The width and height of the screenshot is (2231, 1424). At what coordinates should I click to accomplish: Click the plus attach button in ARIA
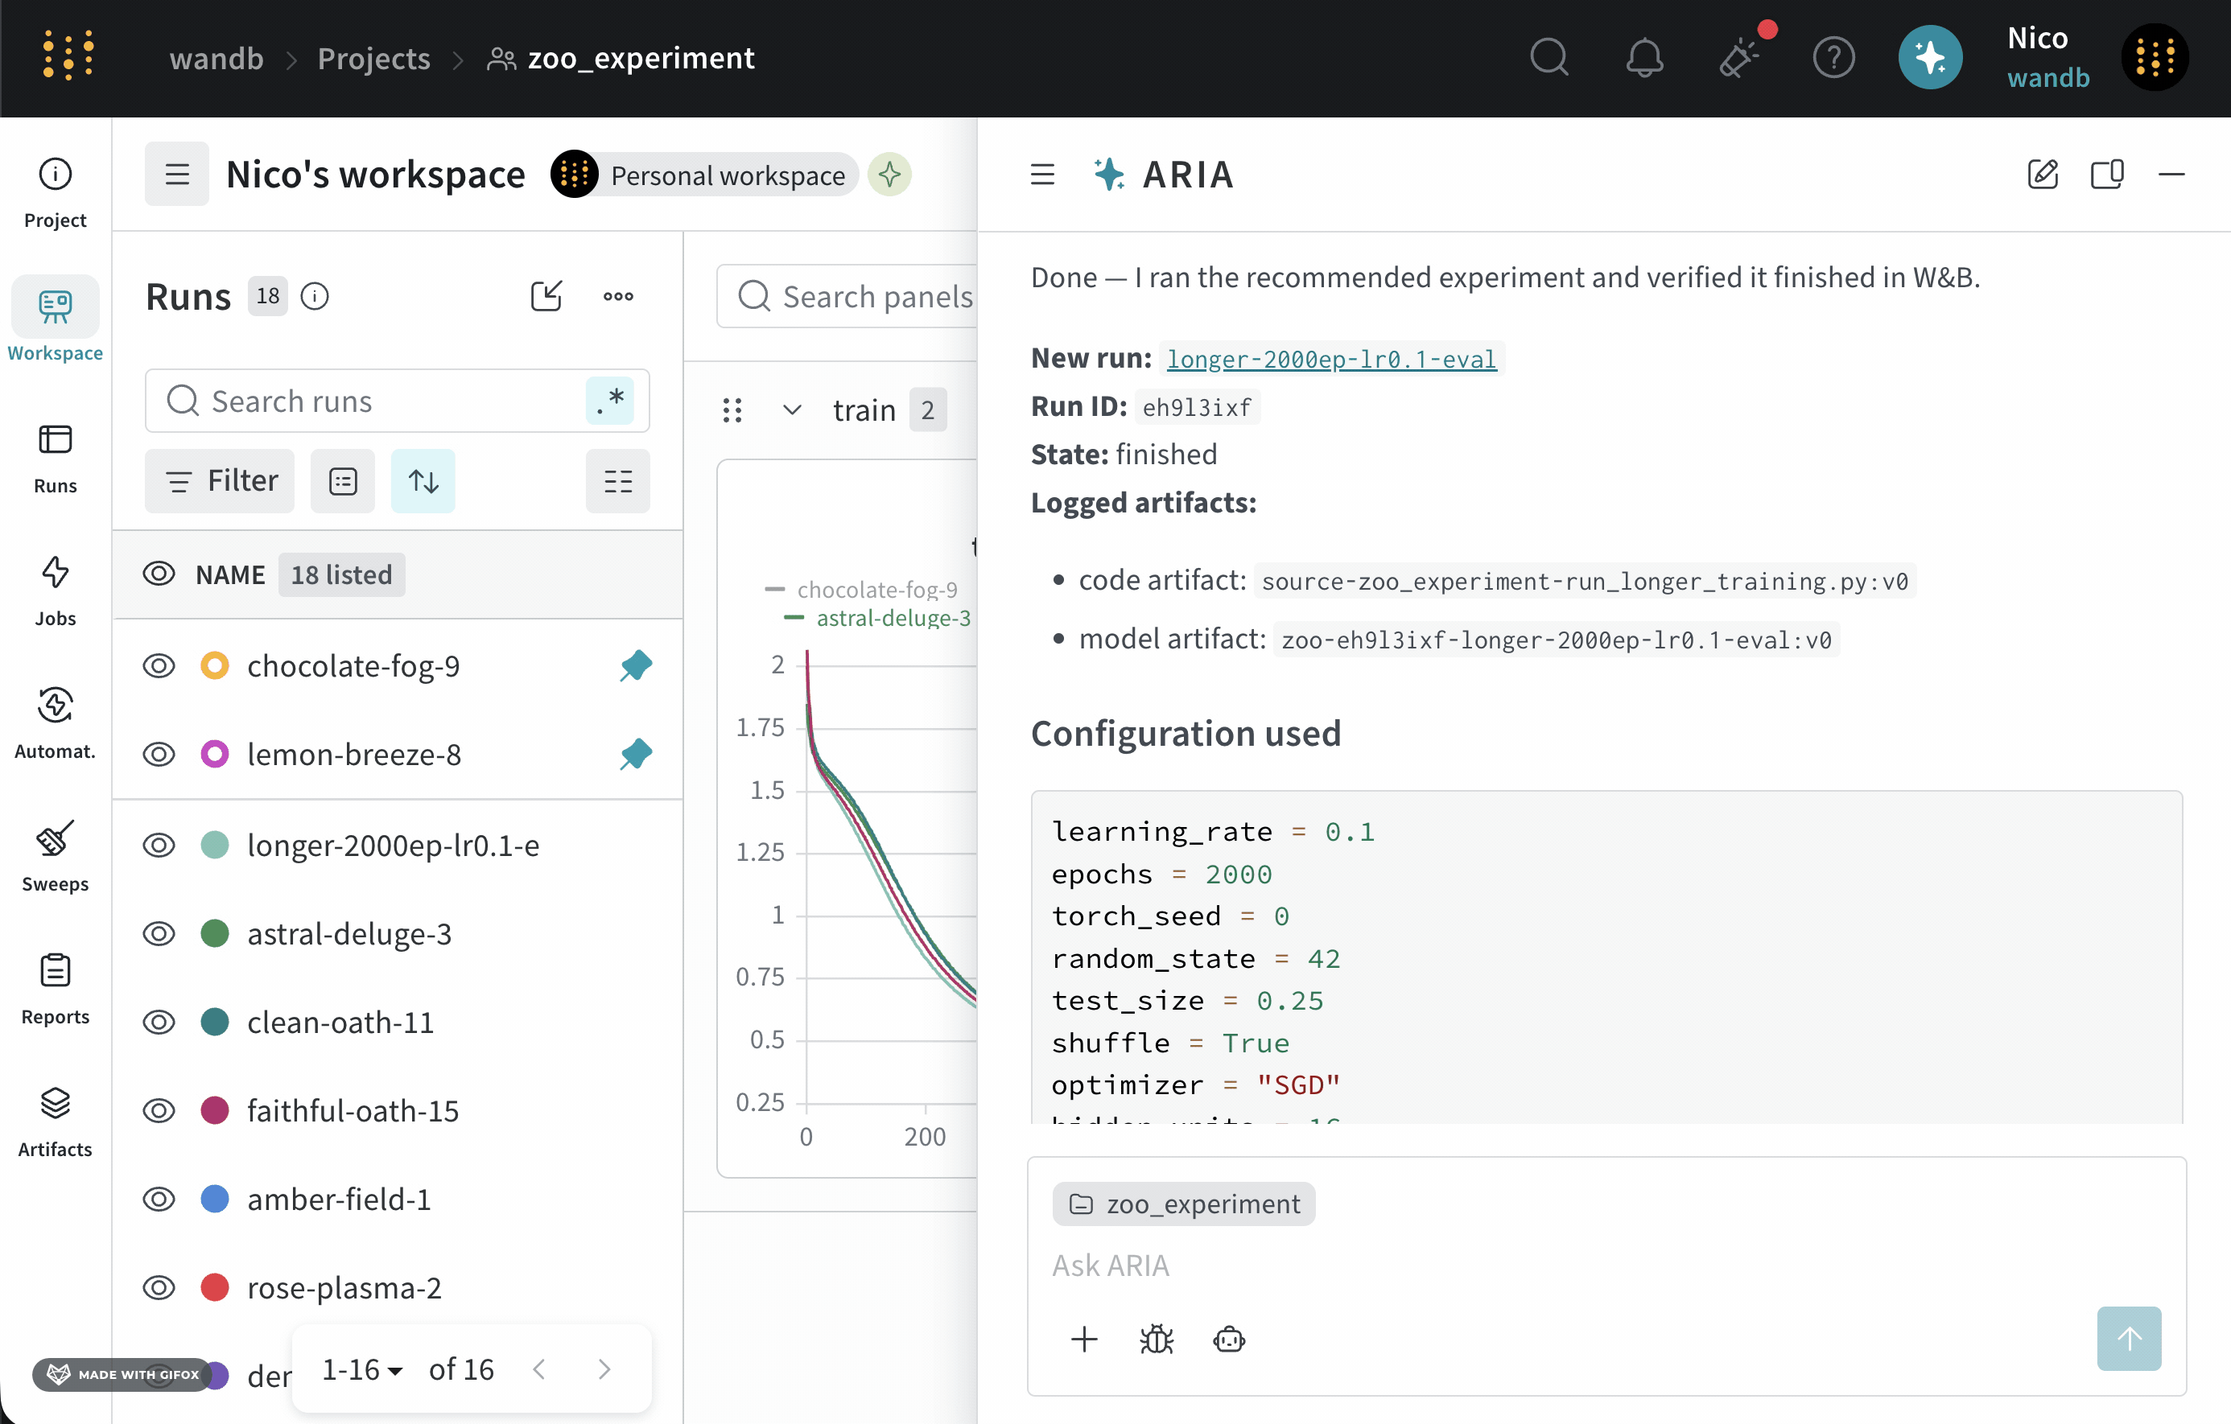click(1084, 1339)
